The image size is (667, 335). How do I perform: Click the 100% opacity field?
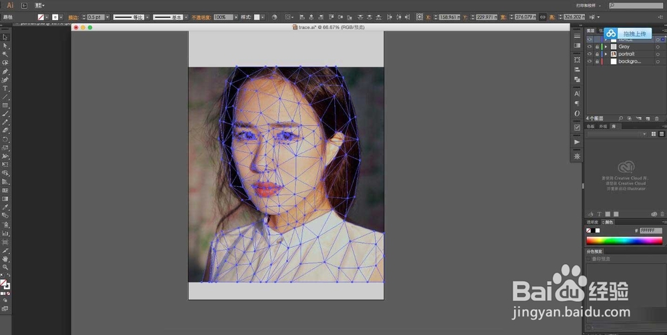click(223, 17)
